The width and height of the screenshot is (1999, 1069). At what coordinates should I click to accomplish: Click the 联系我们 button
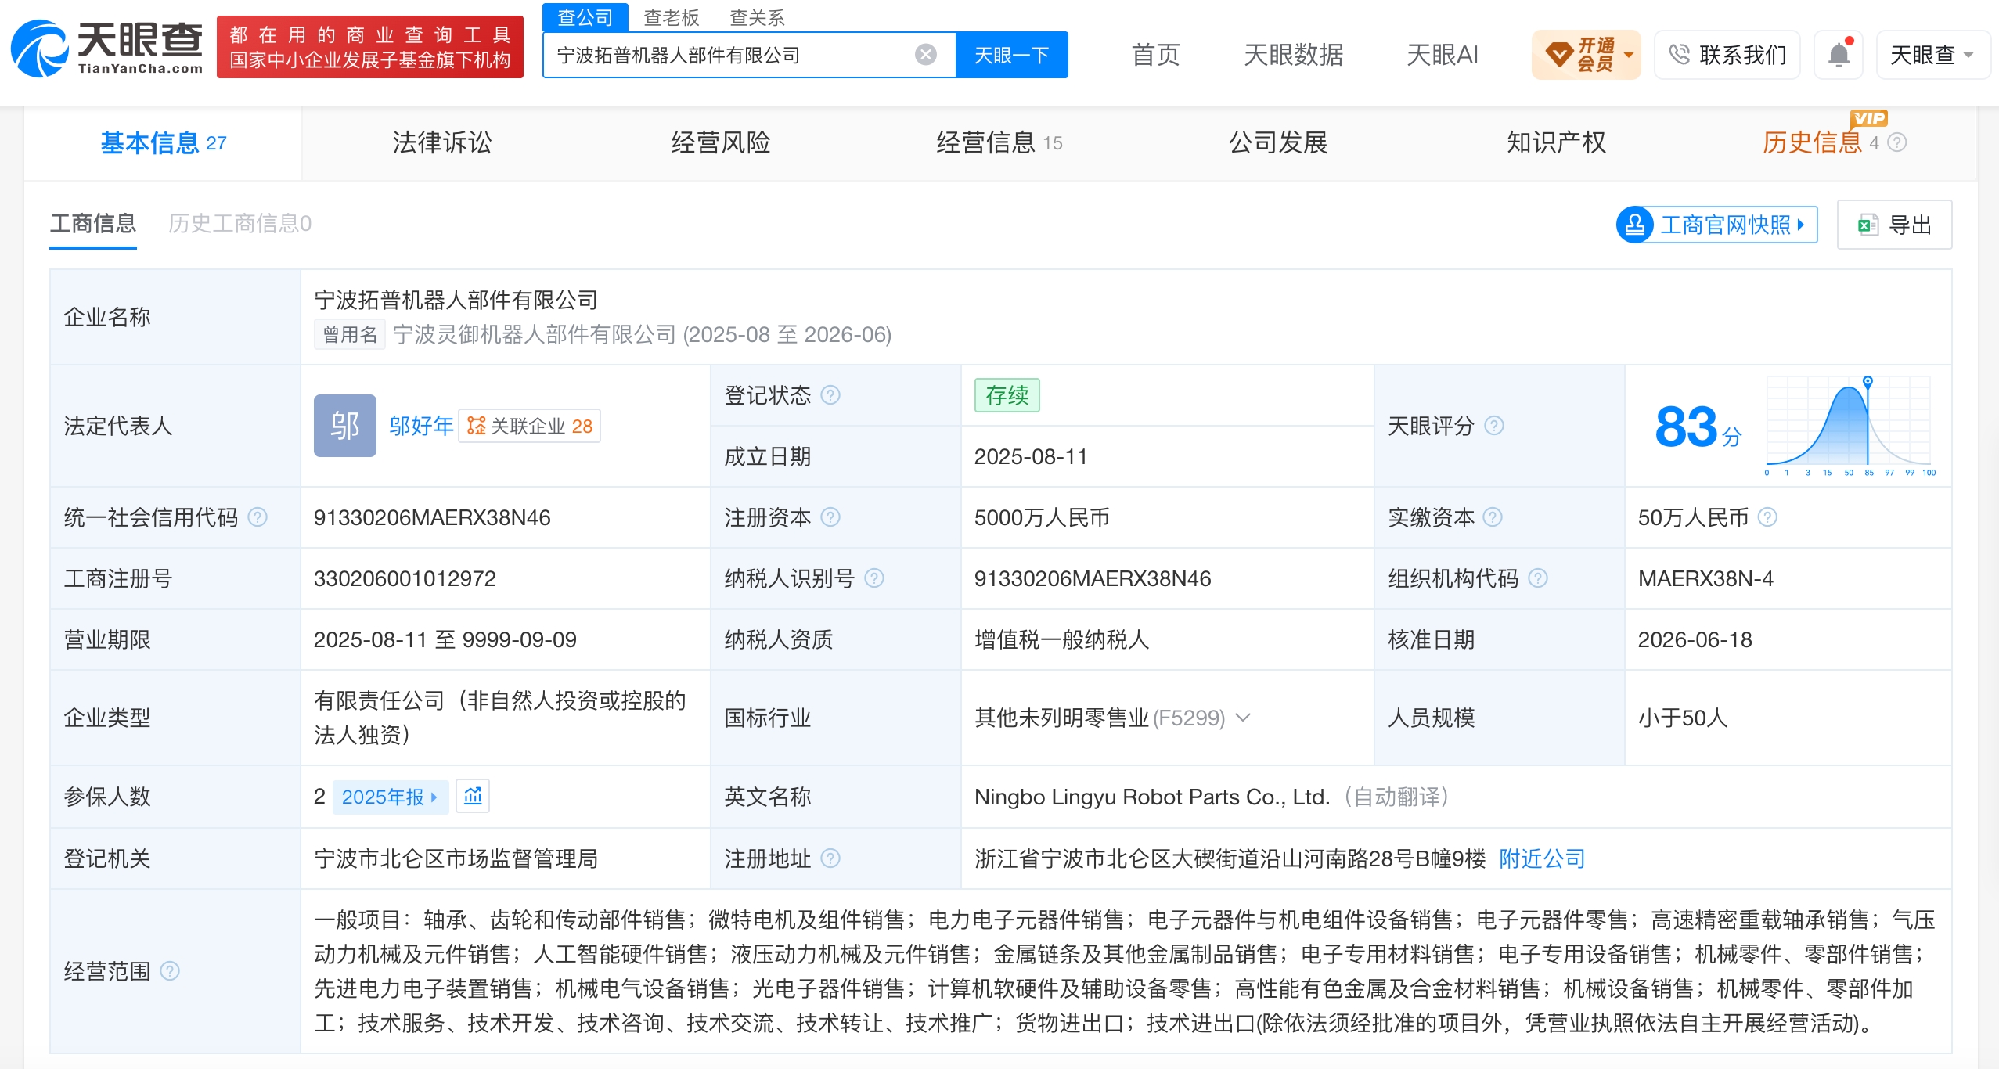(1727, 55)
